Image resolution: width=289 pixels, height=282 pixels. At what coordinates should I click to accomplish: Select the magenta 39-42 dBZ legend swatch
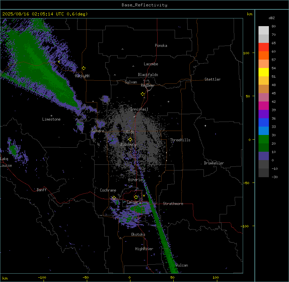(x=264, y=105)
